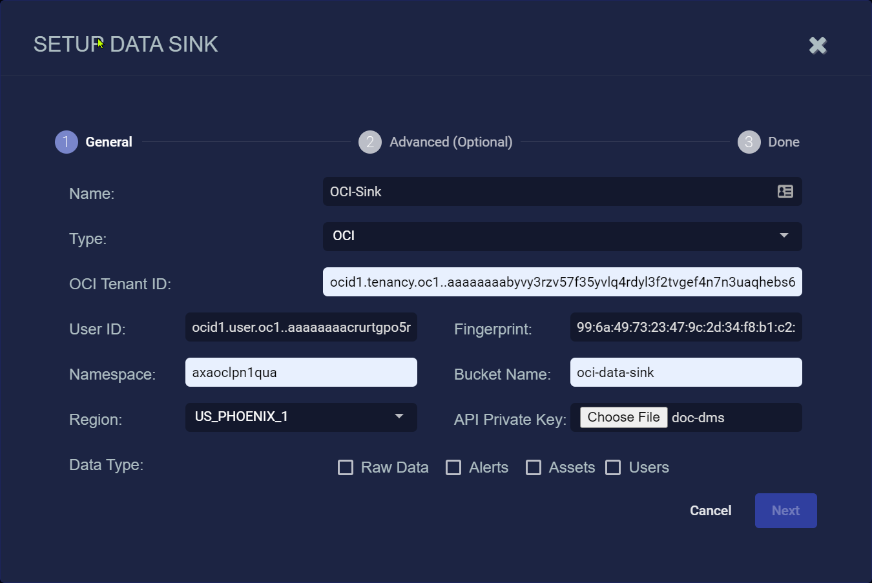Image resolution: width=872 pixels, height=583 pixels.
Task: Click the Data Type label
Action: 106,465
